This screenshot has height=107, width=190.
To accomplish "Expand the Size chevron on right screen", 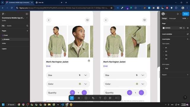I will tap(142, 75).
